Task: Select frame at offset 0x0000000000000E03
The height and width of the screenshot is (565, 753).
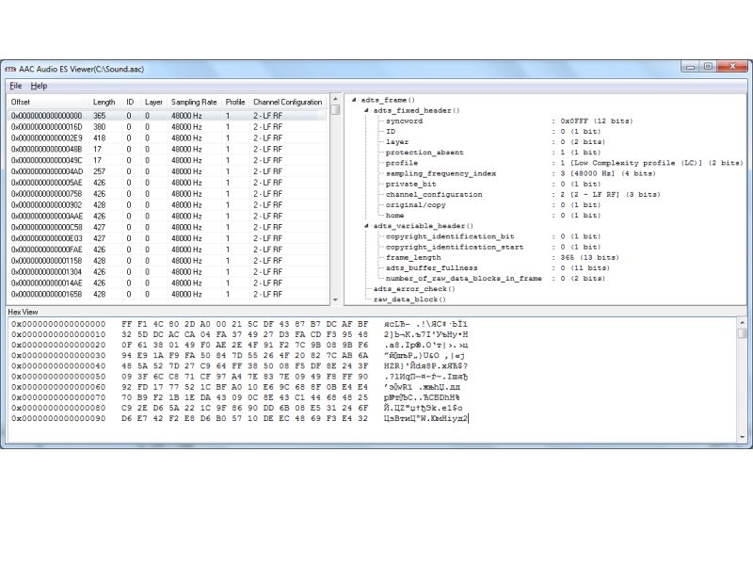Action: coord(168,238)
